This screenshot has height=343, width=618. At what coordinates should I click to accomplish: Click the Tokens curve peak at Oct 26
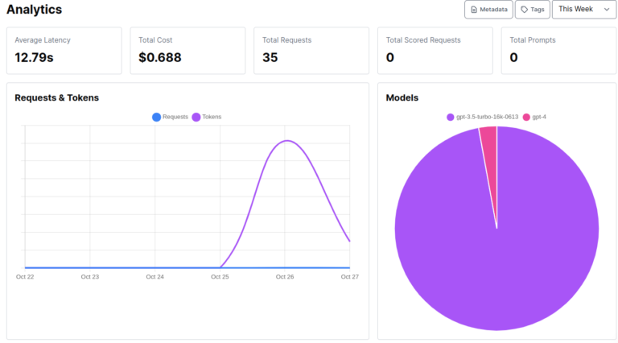pos(285,141)
